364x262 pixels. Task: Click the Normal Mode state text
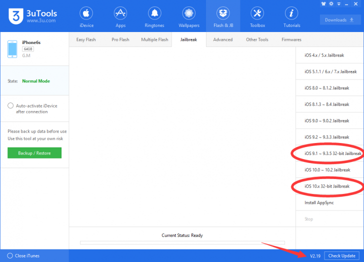36,81
